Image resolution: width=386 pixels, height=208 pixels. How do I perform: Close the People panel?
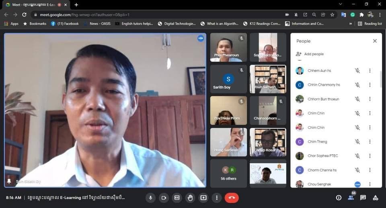pos(375,41)
